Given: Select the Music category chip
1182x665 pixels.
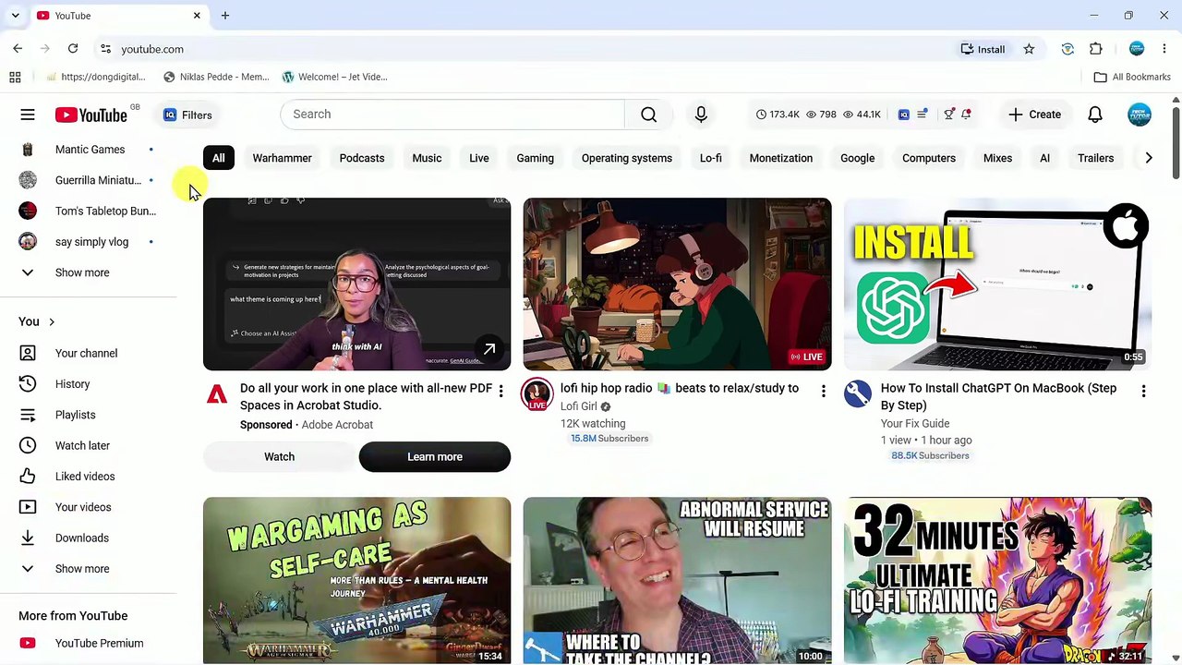Looking at the screenshot, I should [427, 158].
